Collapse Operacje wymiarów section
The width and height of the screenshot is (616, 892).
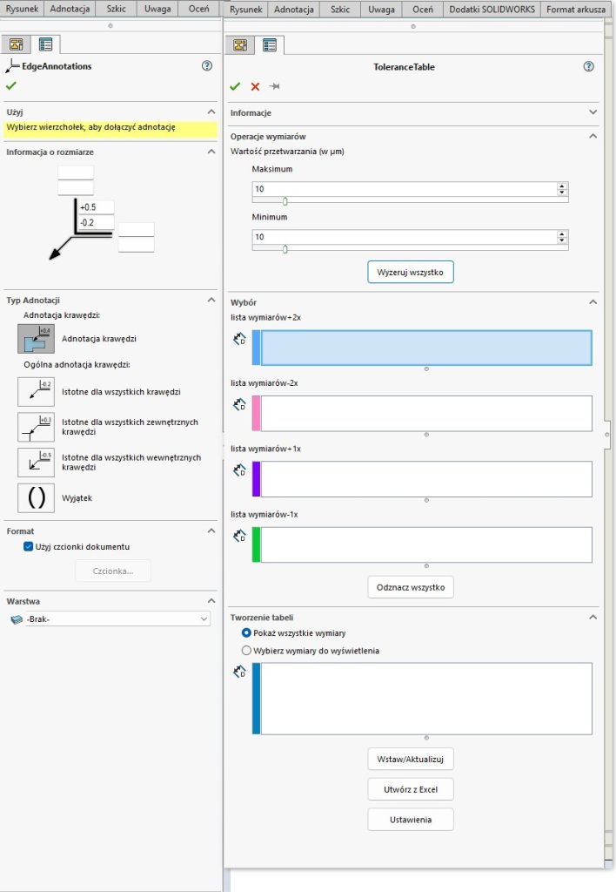pos(593,137)
